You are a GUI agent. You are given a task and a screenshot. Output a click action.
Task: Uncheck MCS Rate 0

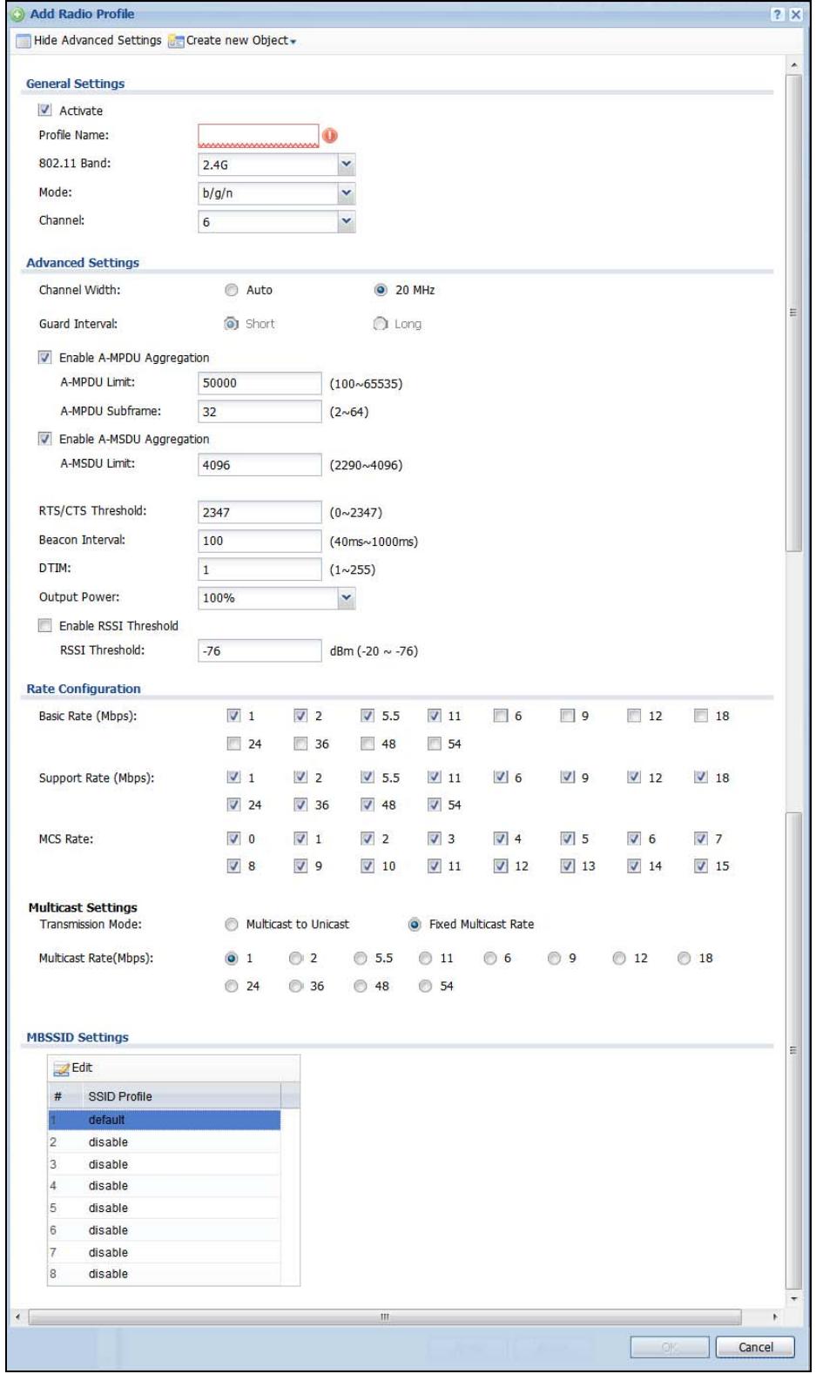click(233, 839)
